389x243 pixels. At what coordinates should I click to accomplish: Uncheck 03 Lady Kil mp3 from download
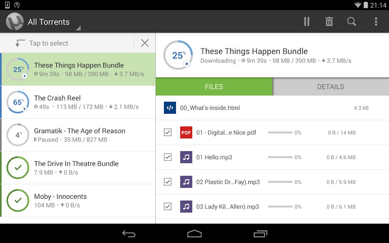coord(167,207)
